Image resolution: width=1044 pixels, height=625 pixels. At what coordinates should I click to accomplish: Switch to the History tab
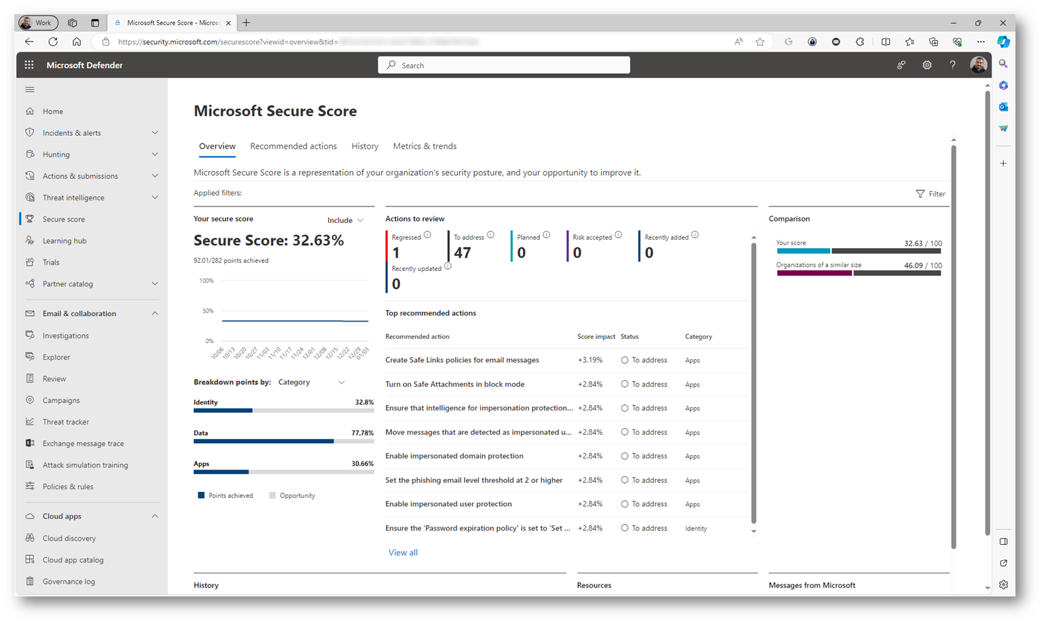(365, 146)
